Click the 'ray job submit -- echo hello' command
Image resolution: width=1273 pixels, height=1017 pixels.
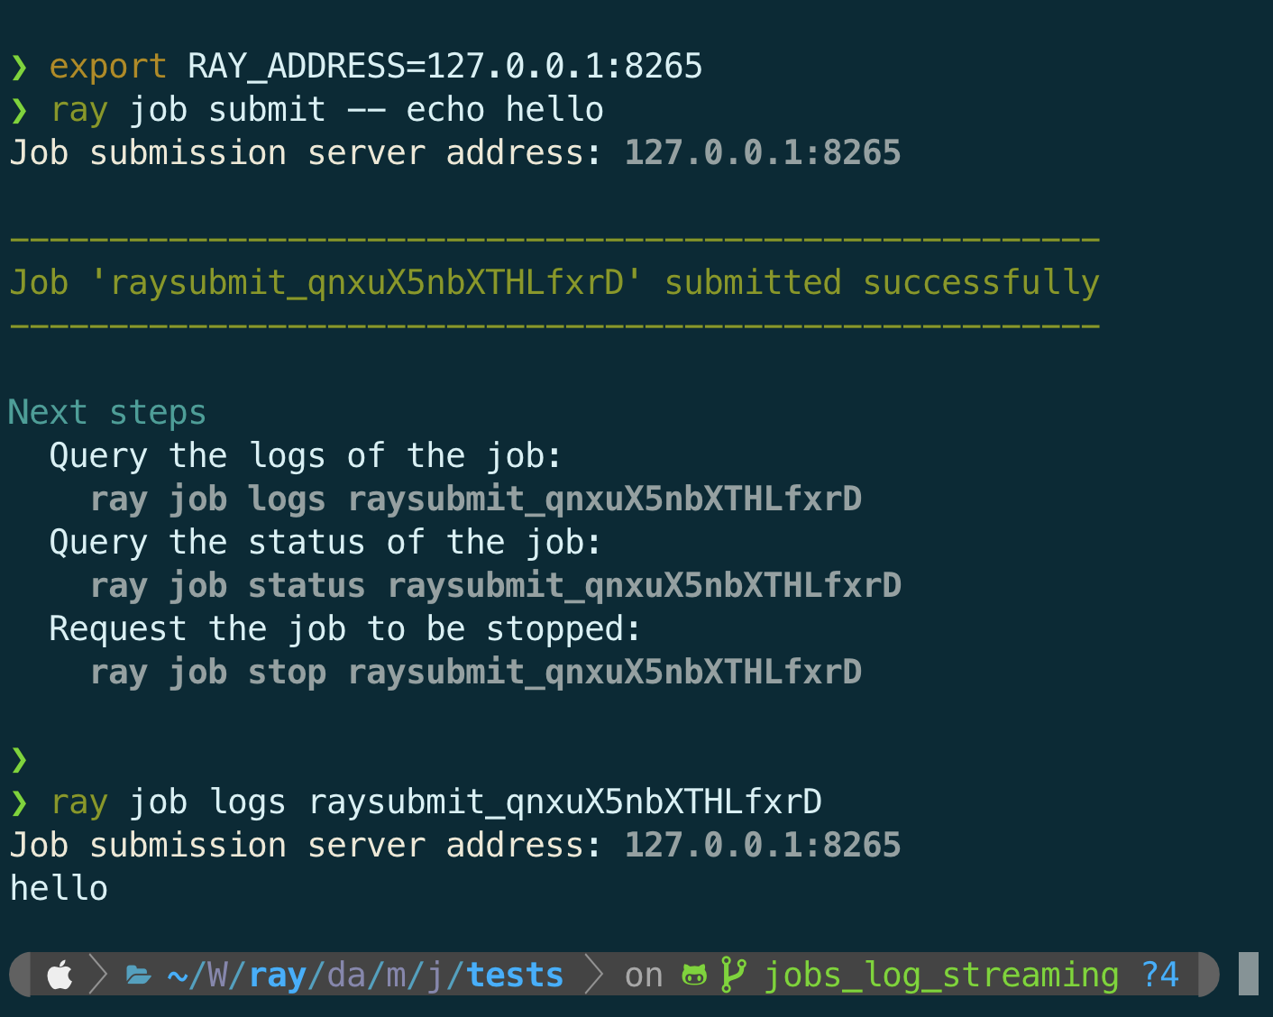pos(326,109)
